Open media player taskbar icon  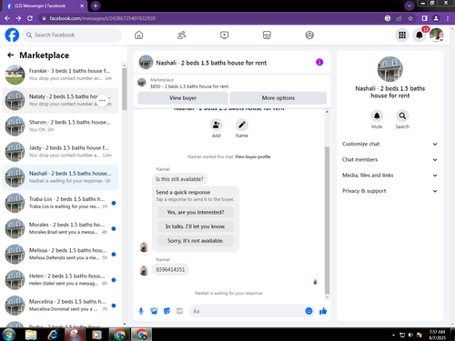pos(97,335)
